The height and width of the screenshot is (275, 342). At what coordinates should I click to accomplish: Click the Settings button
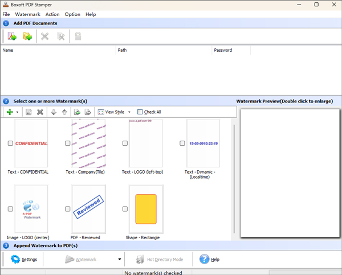point(24,260)
